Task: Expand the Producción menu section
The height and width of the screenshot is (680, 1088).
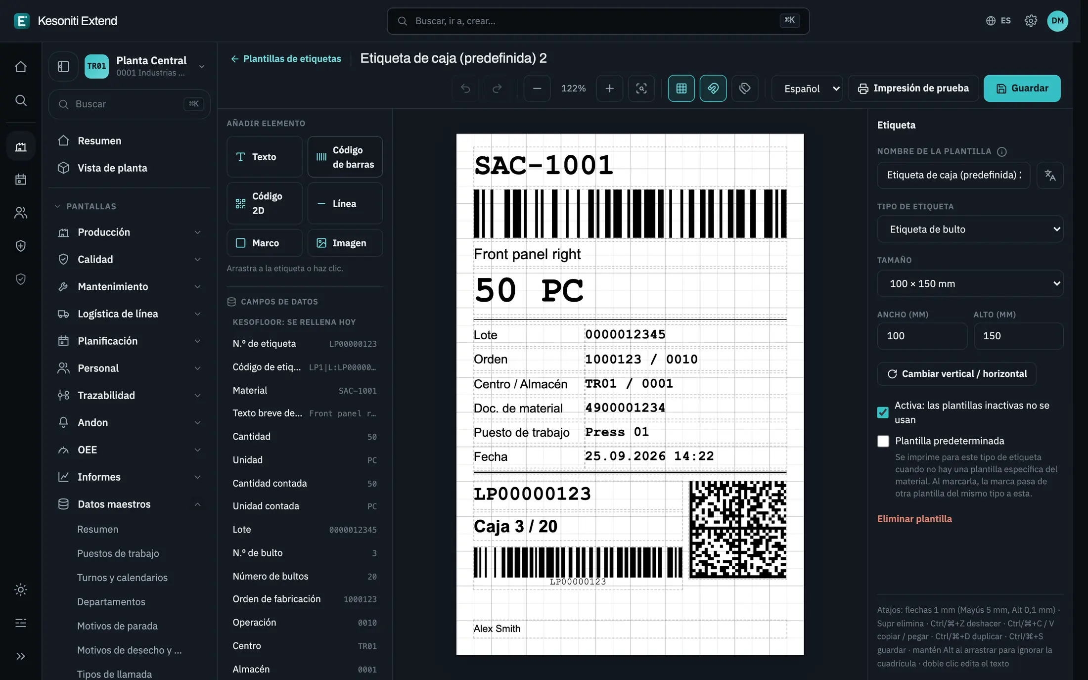Action: (130, 232)
